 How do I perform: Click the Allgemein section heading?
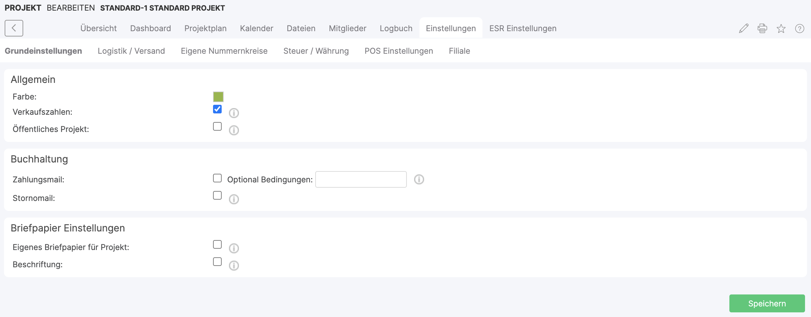33,80
